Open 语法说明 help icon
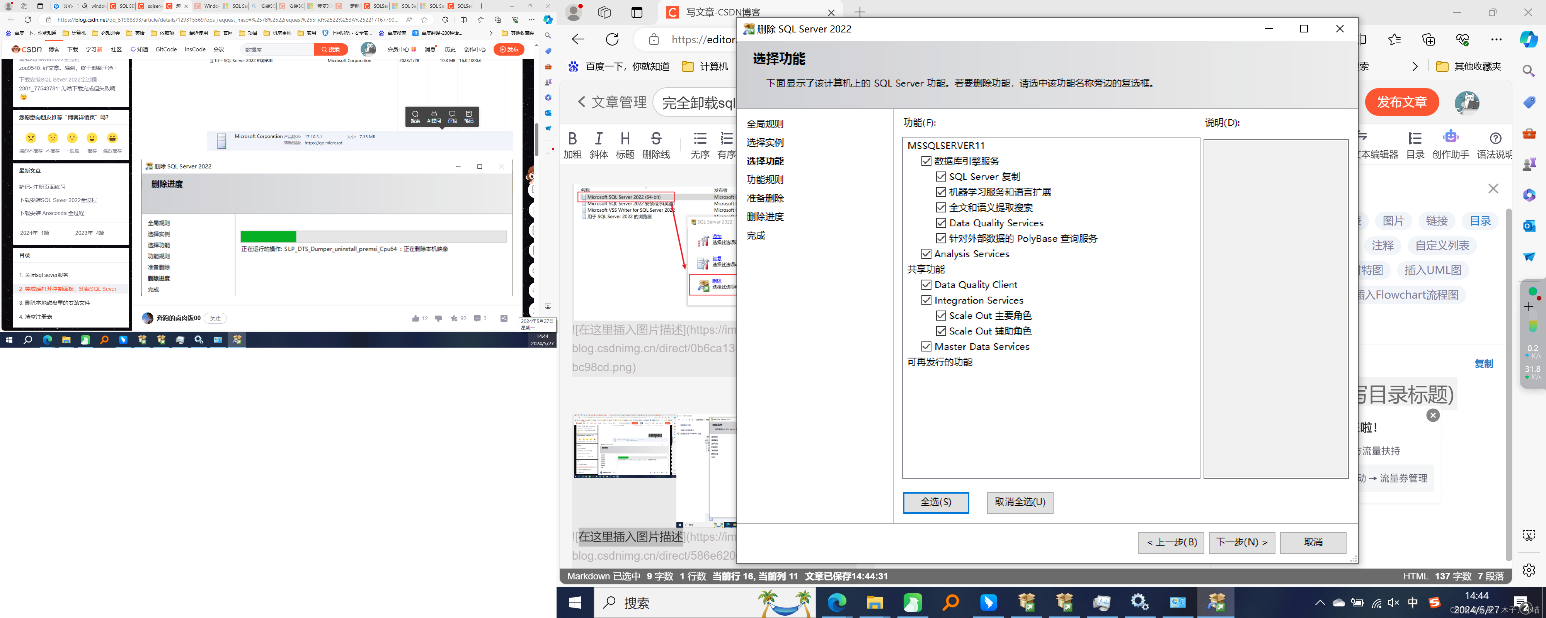 click(x=1495, y=139)
